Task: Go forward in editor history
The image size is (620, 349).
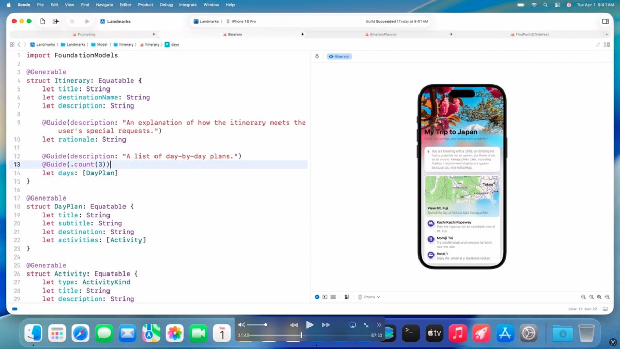Action: [x=25, y=44]
